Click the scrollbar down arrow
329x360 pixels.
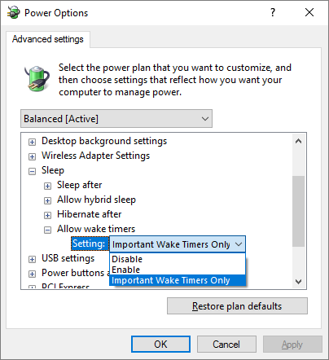tap(299, 282)
